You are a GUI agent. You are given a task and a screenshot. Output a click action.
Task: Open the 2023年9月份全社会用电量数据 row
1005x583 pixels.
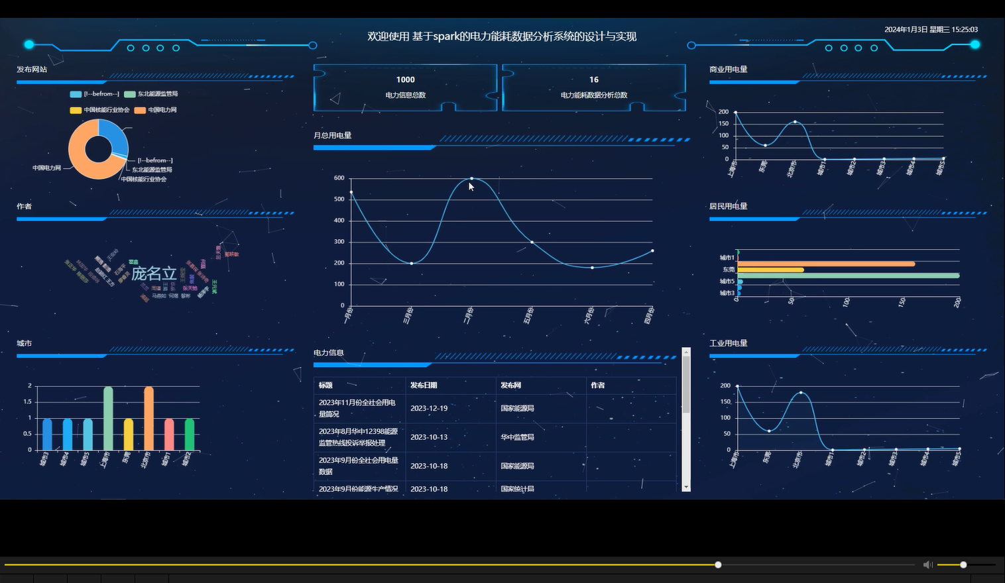(495, 466)
